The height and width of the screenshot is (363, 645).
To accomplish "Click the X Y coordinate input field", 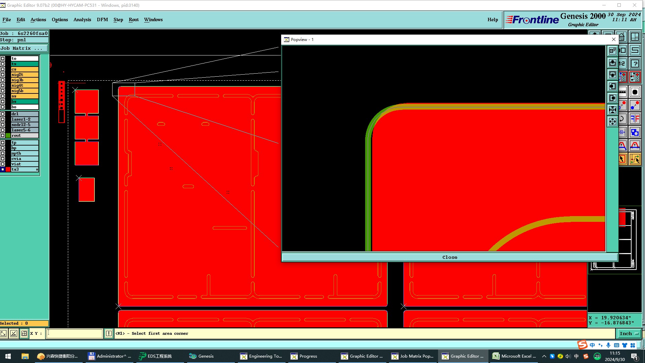I will [x=74, y=333].
